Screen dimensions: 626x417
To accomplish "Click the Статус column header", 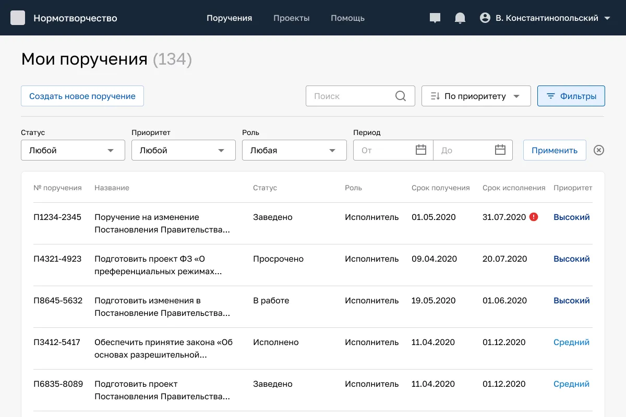I will 265,188.
